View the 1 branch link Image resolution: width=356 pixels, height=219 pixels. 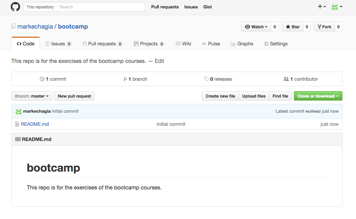[135, 79]
